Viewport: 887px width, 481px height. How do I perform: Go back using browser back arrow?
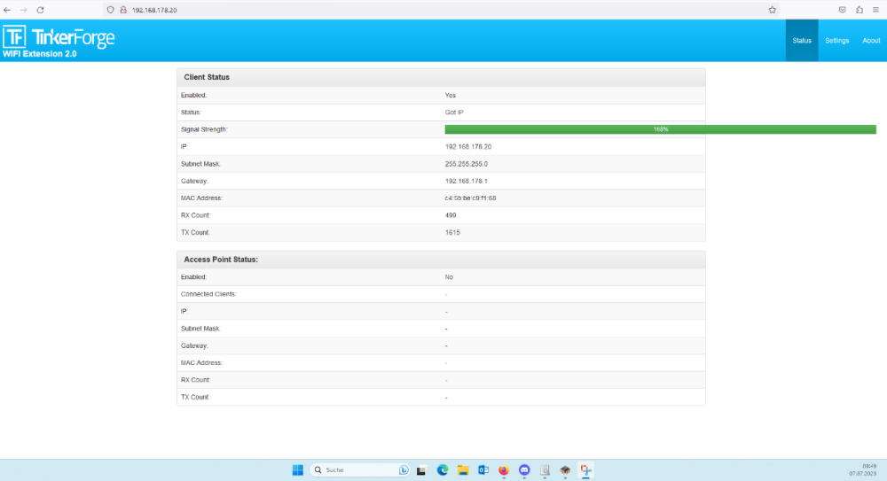[x=7, y=10]
